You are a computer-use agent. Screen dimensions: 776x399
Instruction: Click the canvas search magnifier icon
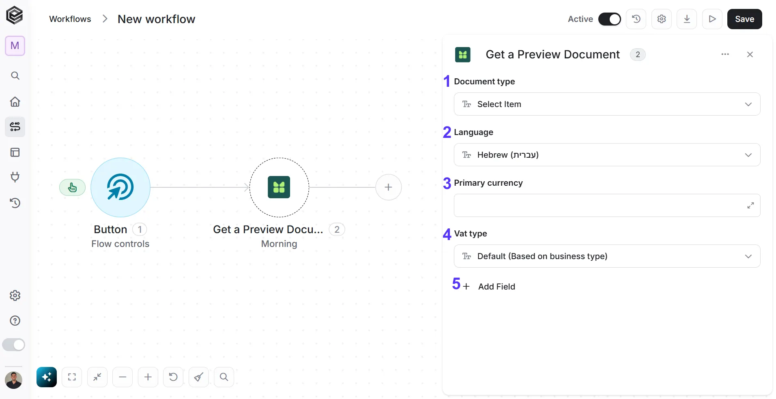[224, 377]
